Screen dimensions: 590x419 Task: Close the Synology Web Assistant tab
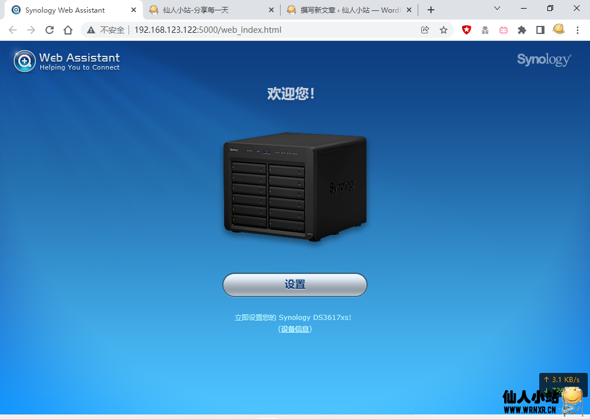pyautogui.click(x=134, y=10)
